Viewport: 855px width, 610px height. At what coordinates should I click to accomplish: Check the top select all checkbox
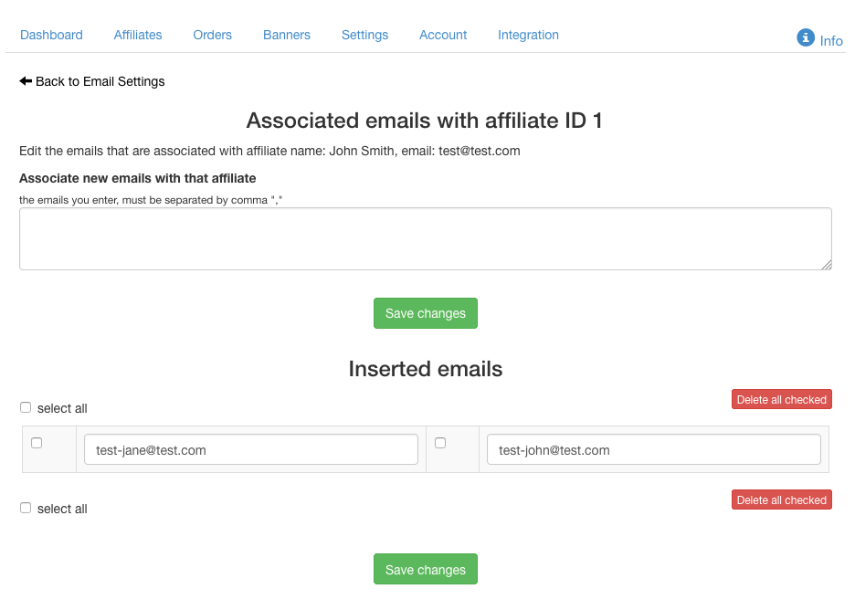pos(26,407)
